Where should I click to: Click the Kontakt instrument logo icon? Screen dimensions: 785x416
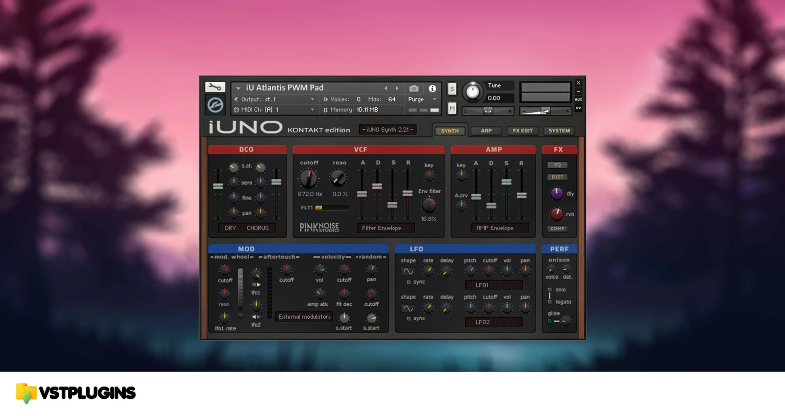pyautogui.click(x=215, y=105)
